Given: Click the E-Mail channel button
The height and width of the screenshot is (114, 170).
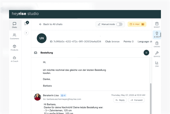Looking at the screenshot, I should (x=137, y=24).
